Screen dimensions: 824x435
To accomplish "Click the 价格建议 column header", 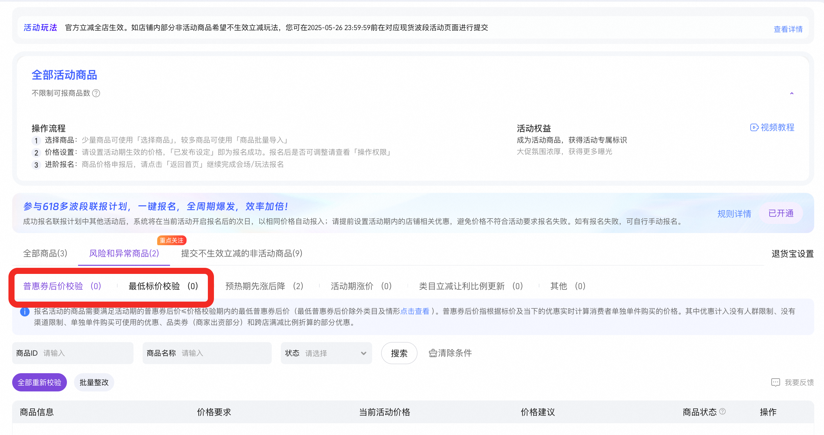I will pyautogui.click(x=538, y=412).
